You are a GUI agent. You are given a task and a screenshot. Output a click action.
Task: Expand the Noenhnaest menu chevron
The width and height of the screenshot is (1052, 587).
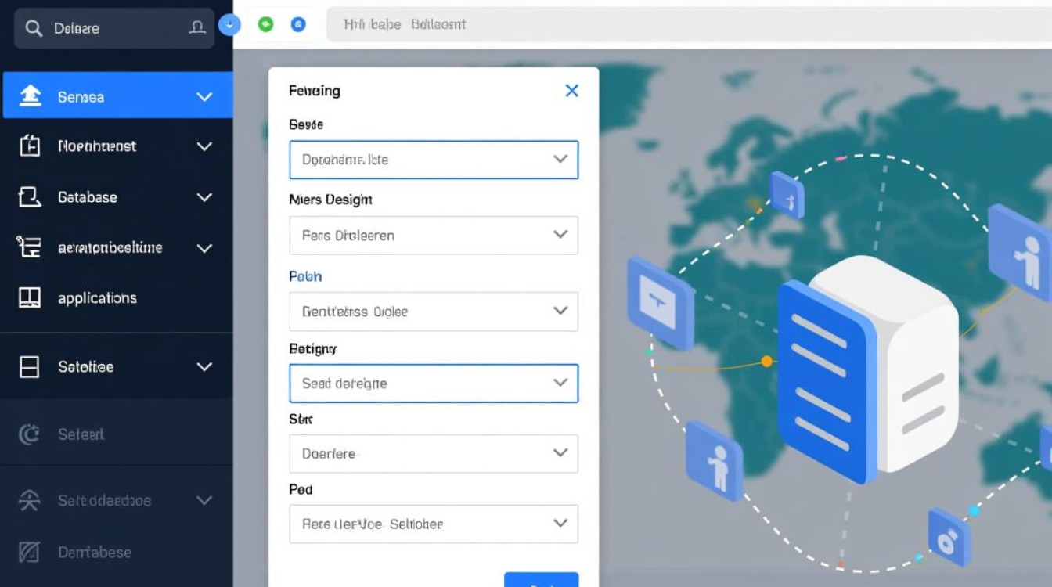pos(204,146)
